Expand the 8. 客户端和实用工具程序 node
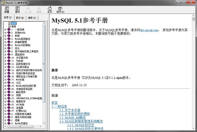 tap(5, 51)
